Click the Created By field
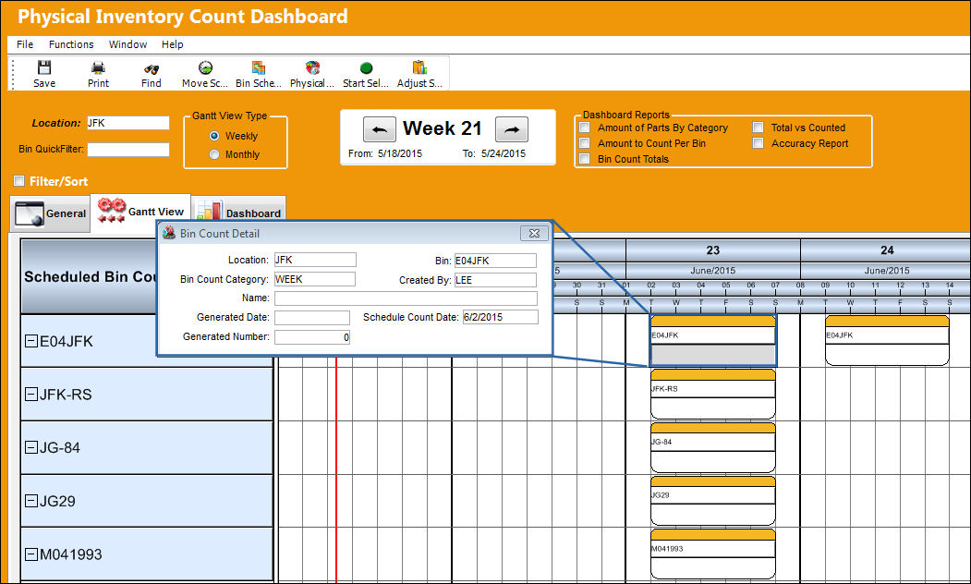Screen dimensions: 971x584 pos(495,280)
